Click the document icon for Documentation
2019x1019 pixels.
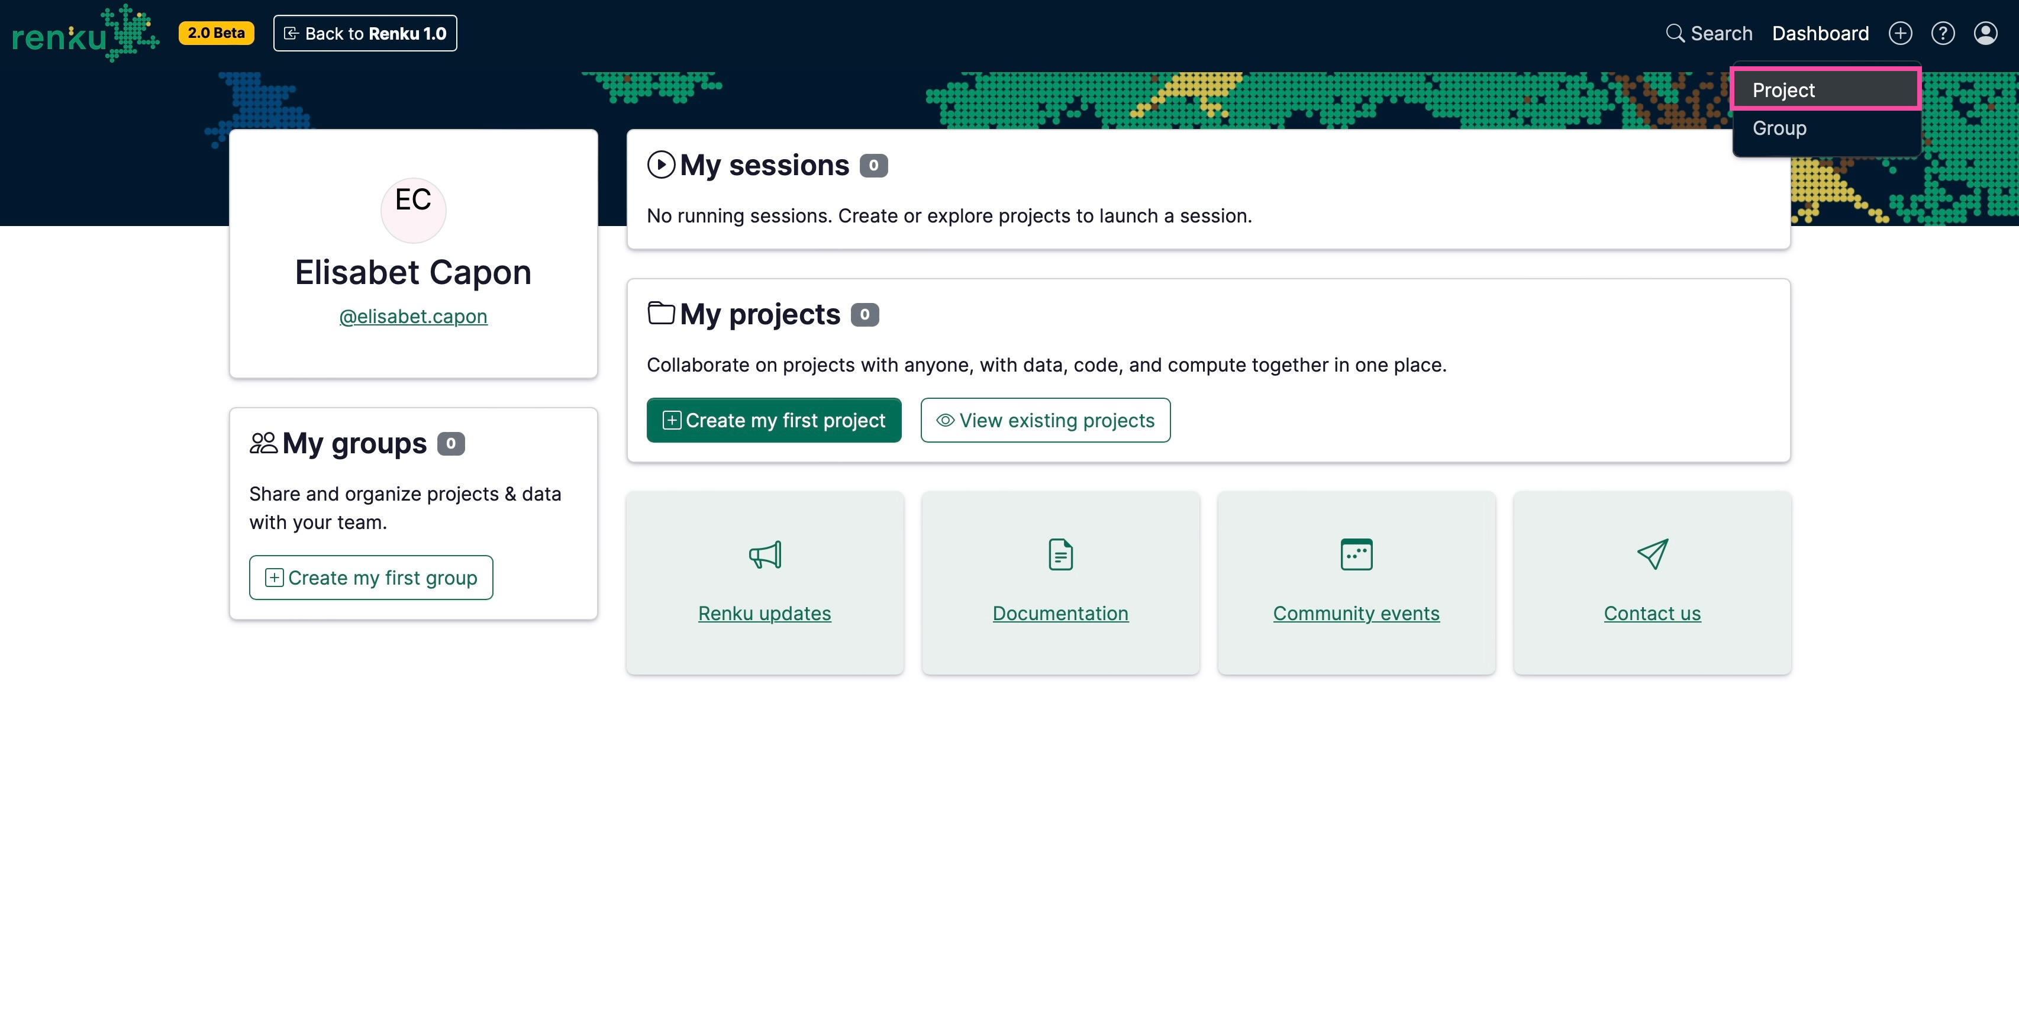(x=1060, y=554)
